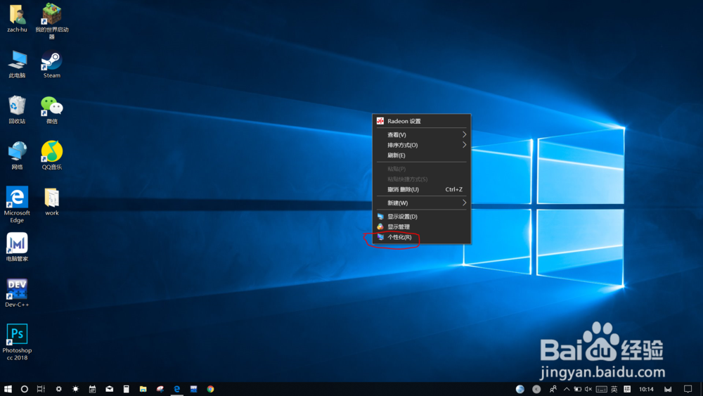Select the 电脑管家 desktop shortcut
The image size is (703, 396).
point(17,247)
